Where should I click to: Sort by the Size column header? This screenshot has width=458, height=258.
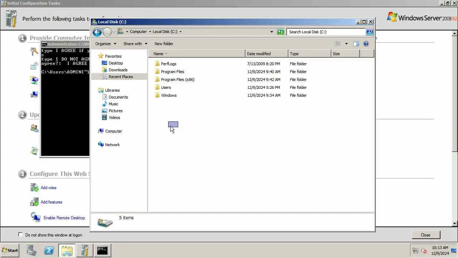click(345, 54)
